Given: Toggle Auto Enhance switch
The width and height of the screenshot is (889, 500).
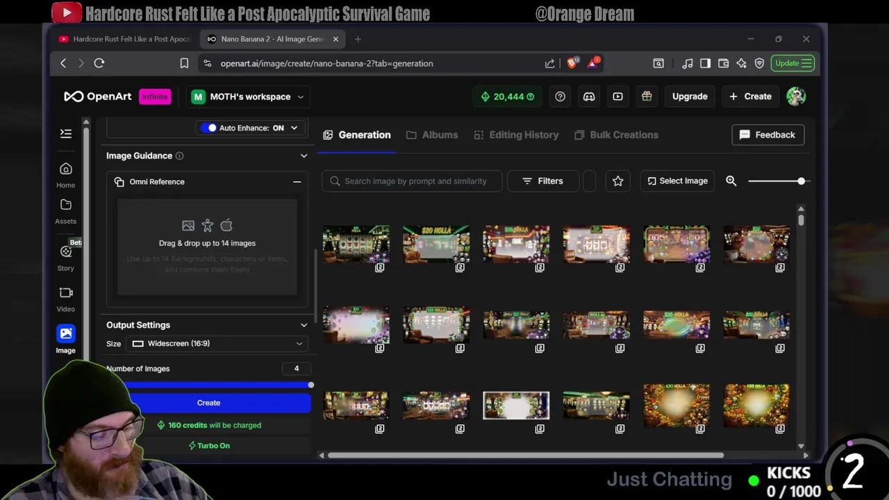Looking at the screenshot, I should tap(208, 128).
